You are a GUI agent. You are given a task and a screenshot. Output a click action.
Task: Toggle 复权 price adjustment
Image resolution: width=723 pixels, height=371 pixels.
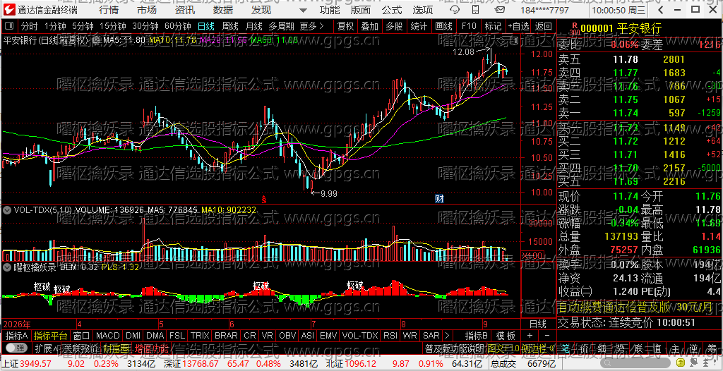coord(345,26)
